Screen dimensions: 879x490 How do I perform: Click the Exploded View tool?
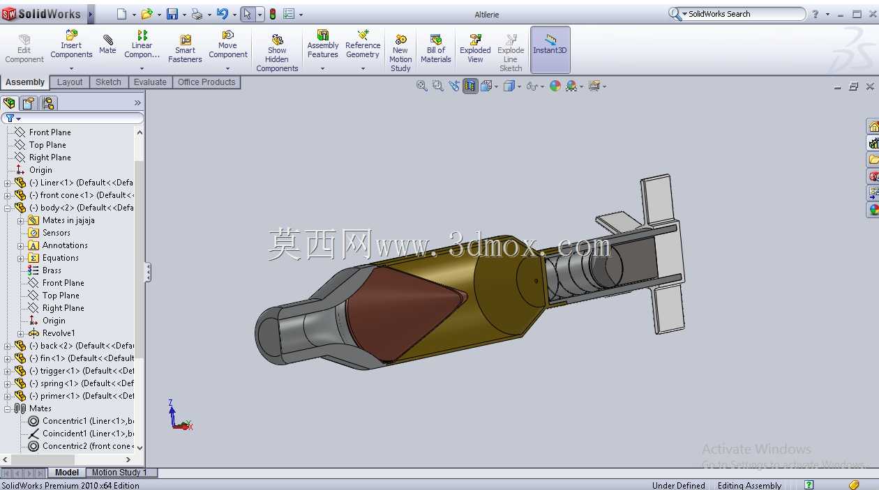click(475, 49)
